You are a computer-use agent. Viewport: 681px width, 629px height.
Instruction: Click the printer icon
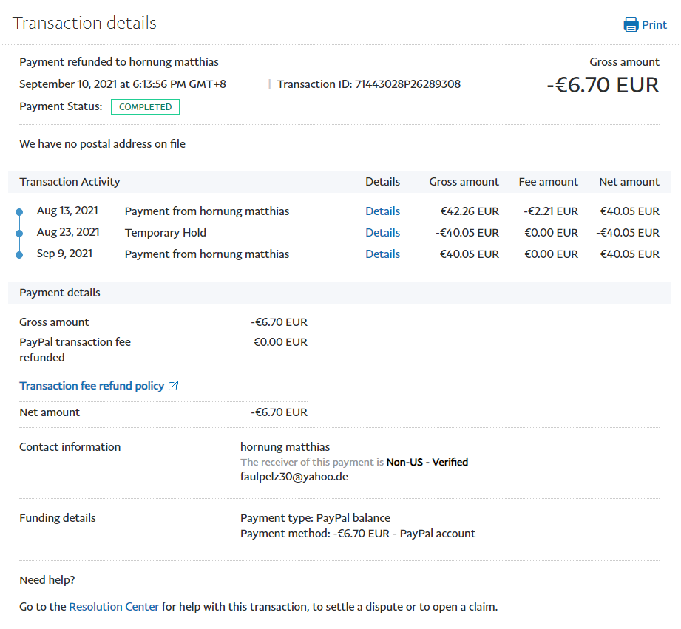tap(631, 25)
